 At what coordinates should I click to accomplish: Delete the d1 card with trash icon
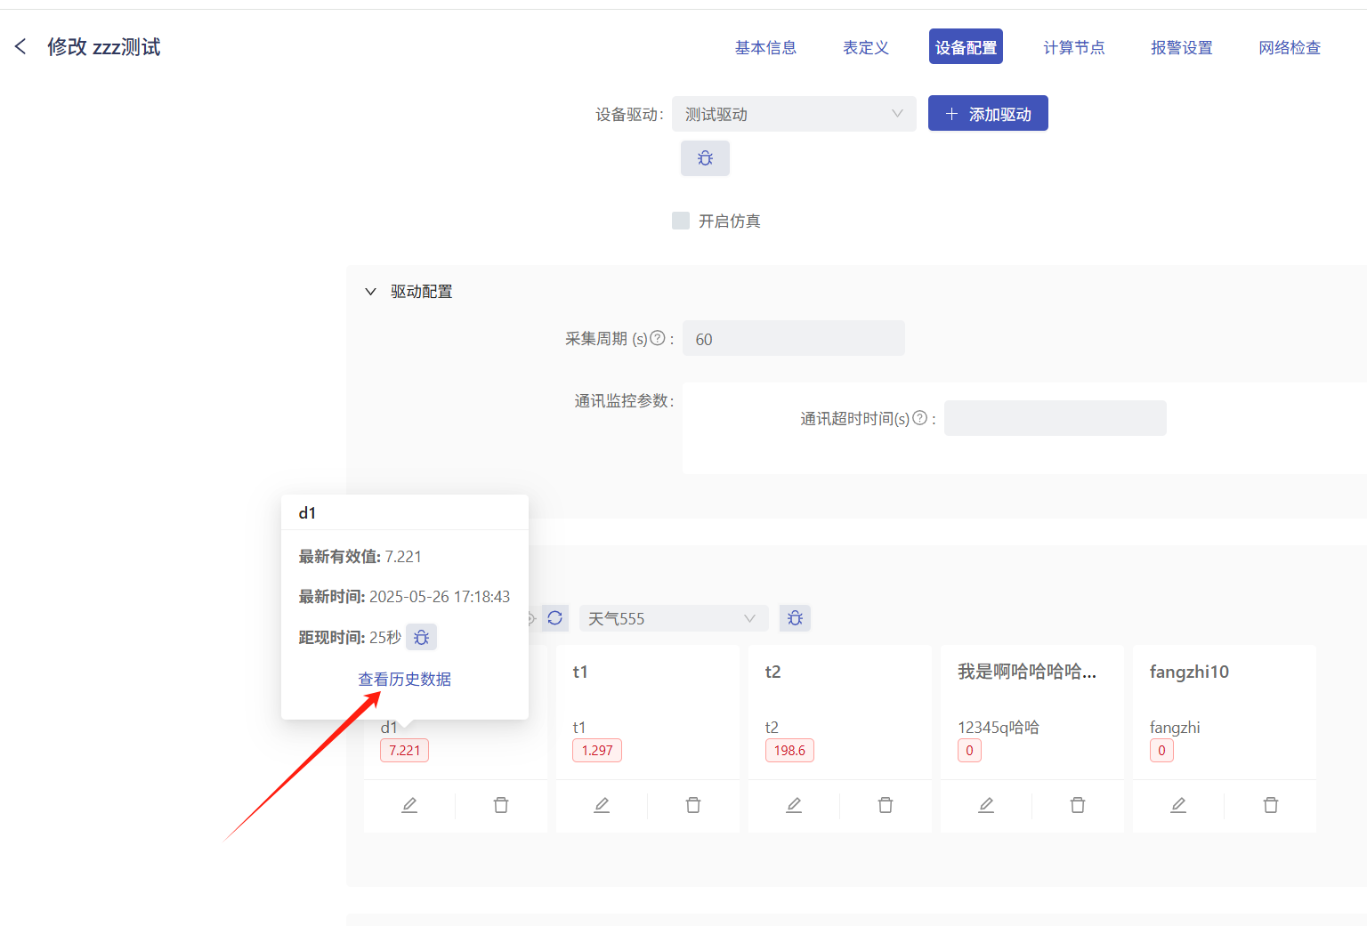pyautogui.click(x=501, y=805)
